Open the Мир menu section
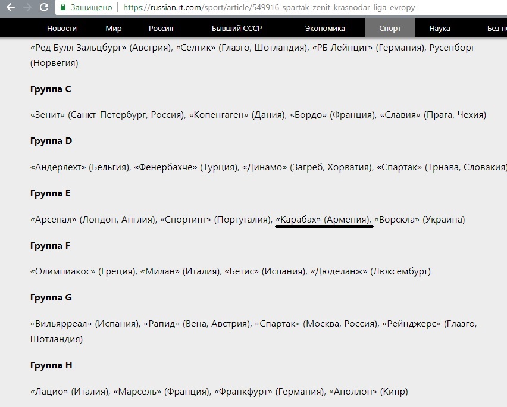 (x=114, y=29)
